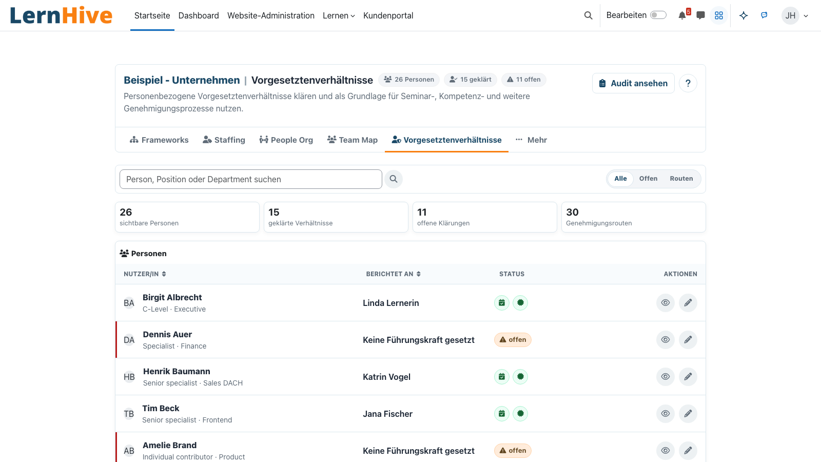
Task: Switch to the Frameworks tab
Action: point(159,140)
